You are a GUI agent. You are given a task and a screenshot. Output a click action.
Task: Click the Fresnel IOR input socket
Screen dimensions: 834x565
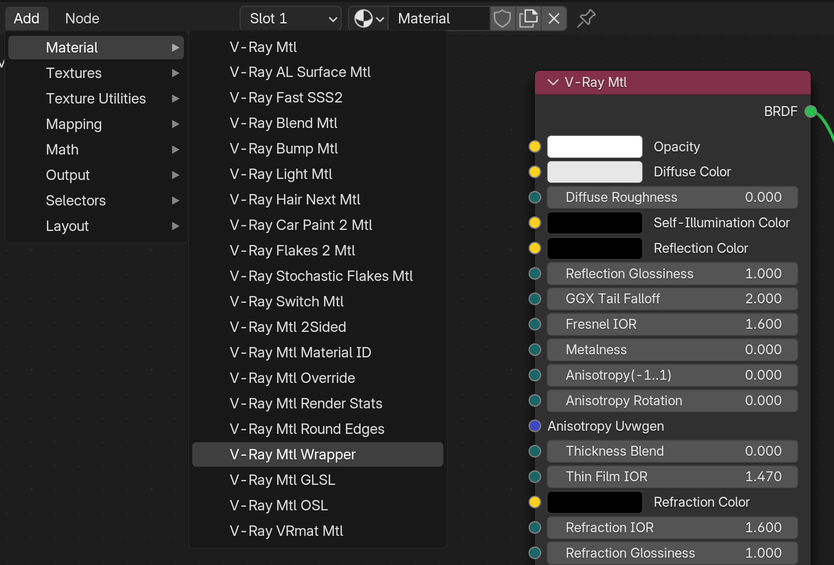coord(535,325)
